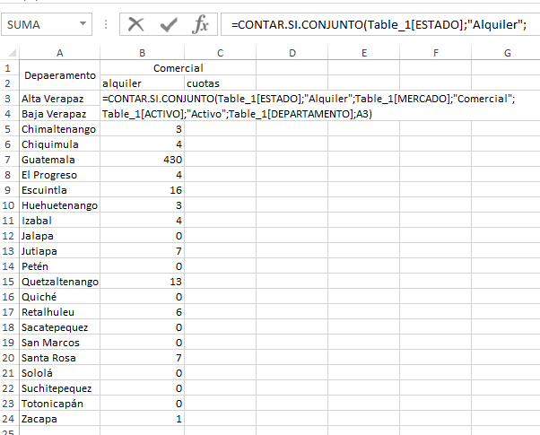Select the cuotas header cell
The image size is (540, 435).
(x=220, y=83)
